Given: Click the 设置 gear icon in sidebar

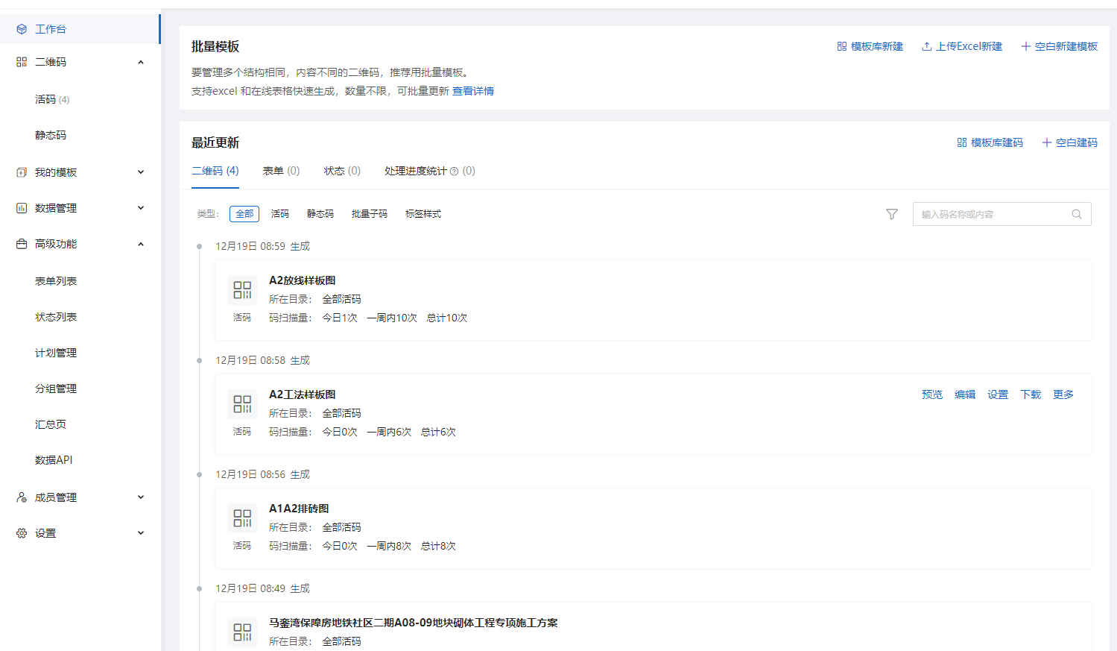Looking at the screenshot, I should click(20, 532).
